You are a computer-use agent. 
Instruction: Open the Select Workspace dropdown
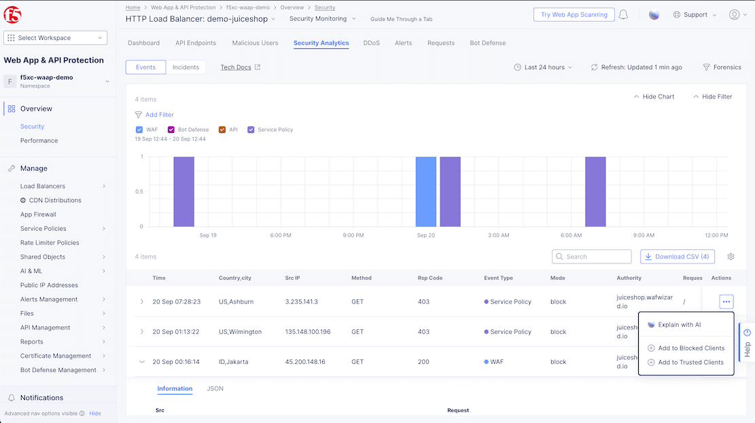coord(56,38)
